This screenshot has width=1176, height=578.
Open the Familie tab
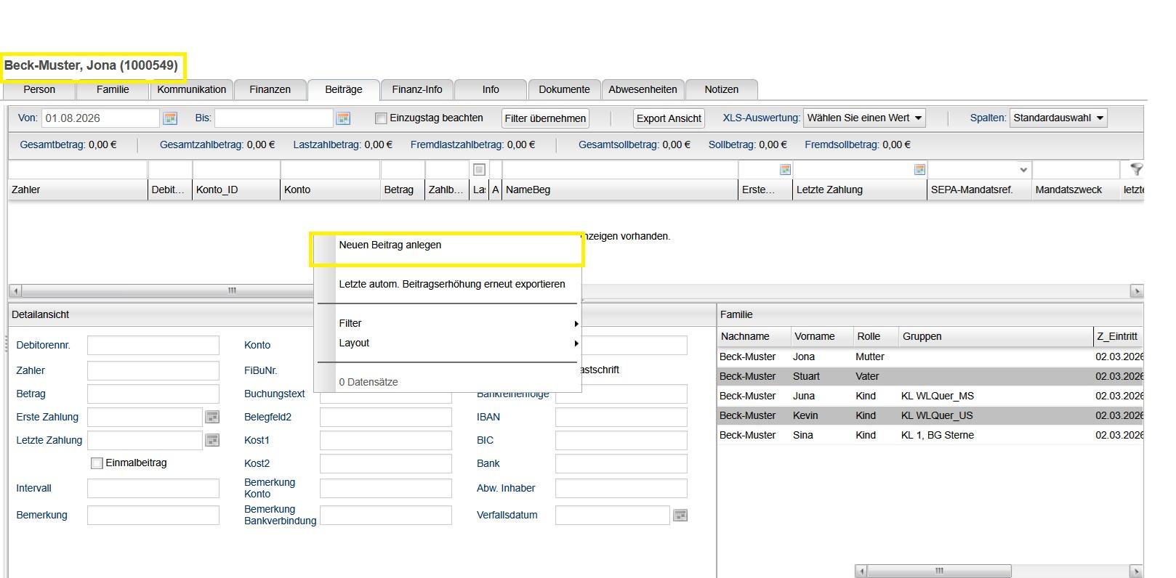pos(113,89)
